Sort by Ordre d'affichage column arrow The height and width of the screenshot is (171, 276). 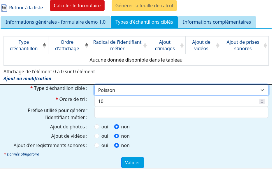87,45
